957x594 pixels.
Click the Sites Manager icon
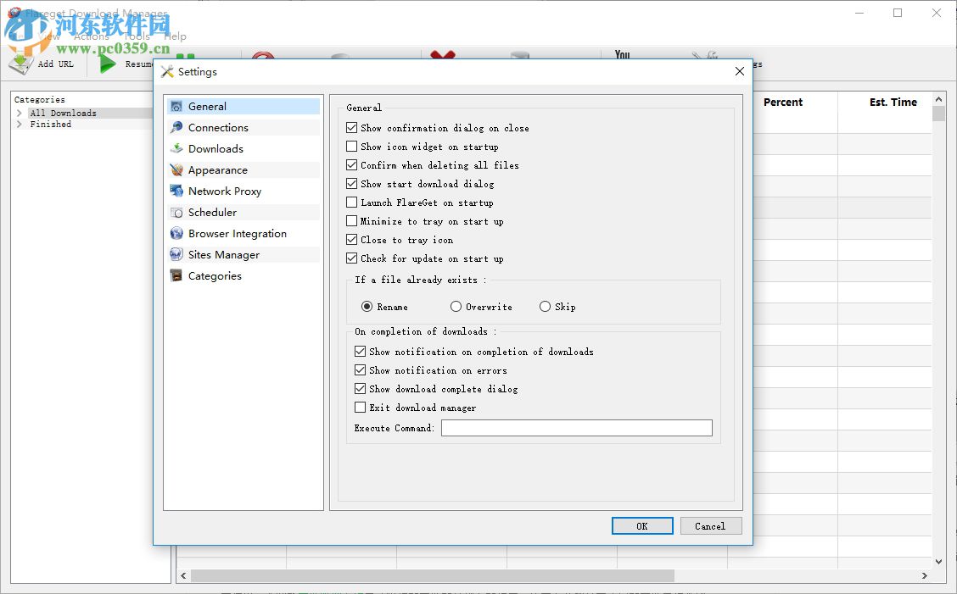point(176,254)
